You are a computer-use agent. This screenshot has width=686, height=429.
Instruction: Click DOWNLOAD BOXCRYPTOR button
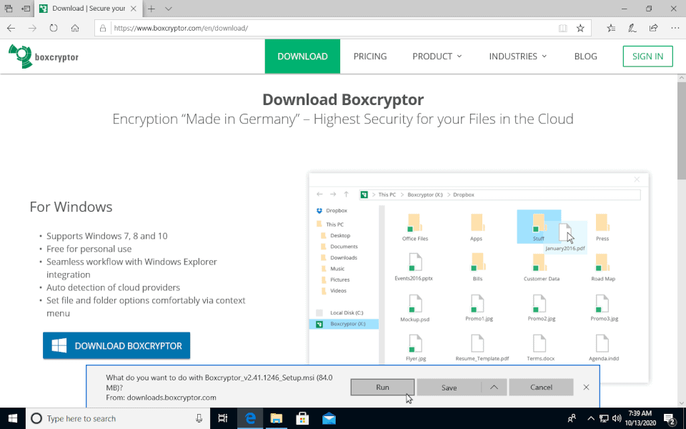point(116,345)
